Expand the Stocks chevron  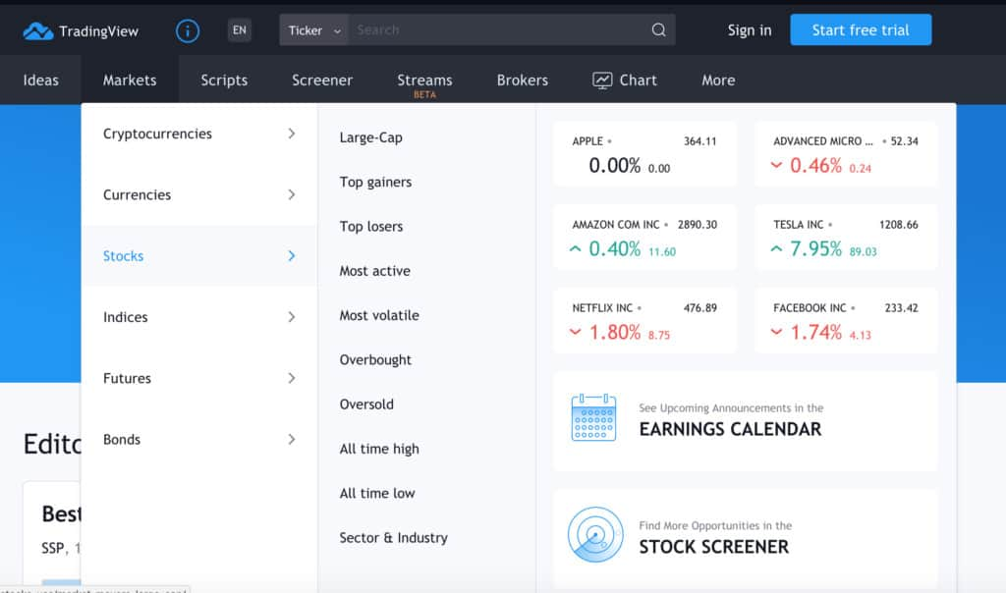pyautogui.click(x=291, y=256)
